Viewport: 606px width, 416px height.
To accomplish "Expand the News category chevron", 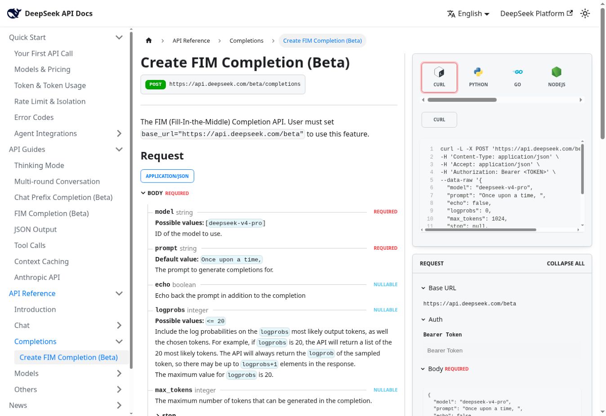I will tap(119, 405).
